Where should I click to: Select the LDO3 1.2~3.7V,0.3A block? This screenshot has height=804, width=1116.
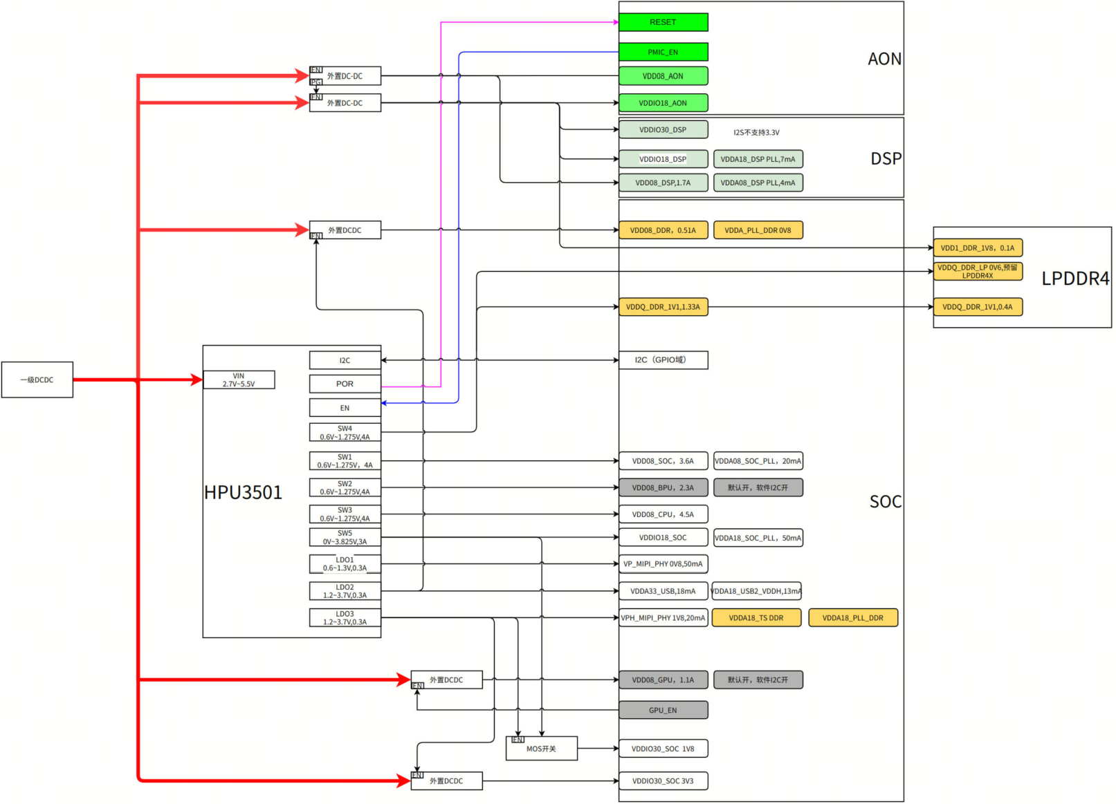coord(345,618)
